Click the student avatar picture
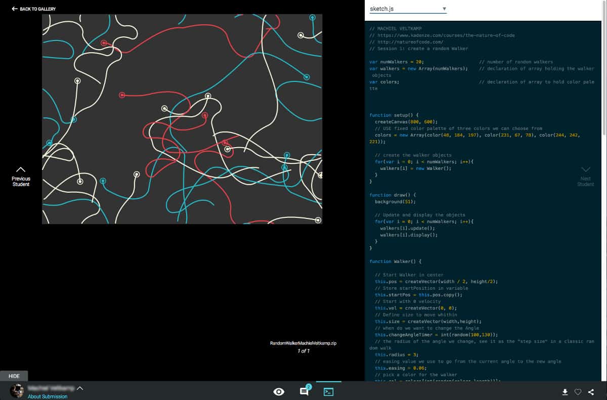This screenshot has width=607, height=400. pyautogui.click(x=17, y=391)
